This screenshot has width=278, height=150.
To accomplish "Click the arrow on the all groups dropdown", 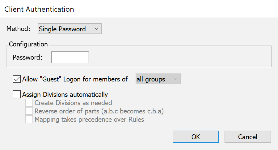I will 176,79.
